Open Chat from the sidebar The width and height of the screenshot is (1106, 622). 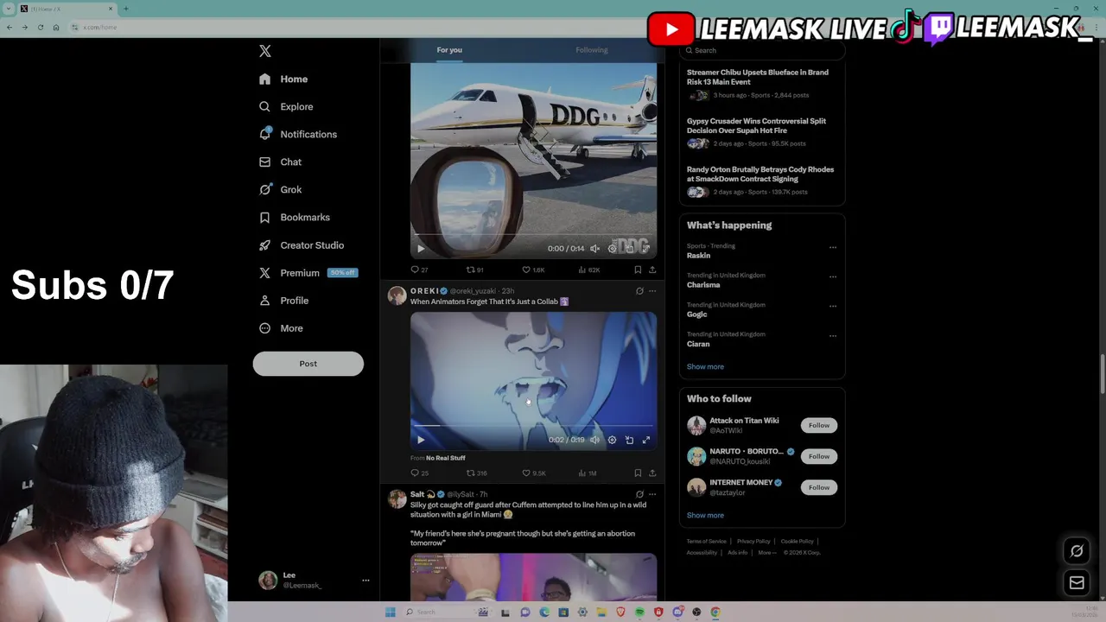point(280,162)
